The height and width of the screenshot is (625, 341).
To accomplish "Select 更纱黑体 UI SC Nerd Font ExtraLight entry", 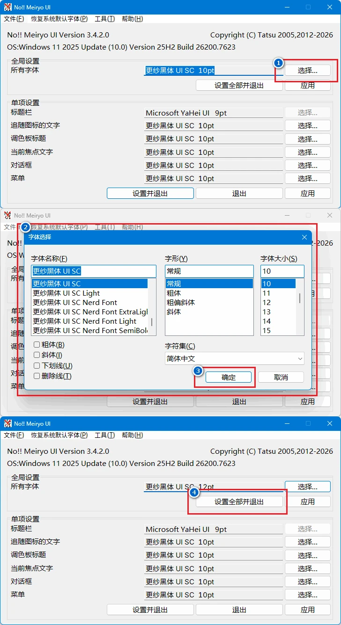I will 89,312.
